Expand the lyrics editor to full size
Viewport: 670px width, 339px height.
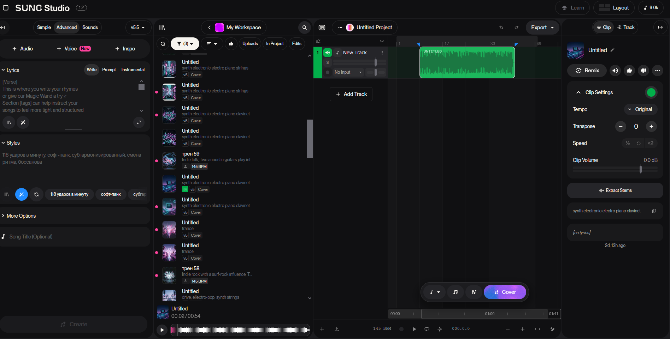point(139,122)
